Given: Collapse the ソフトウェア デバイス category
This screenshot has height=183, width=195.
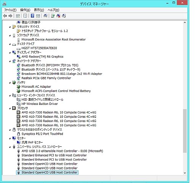Looking at the screenshot, I should (10, 35).
